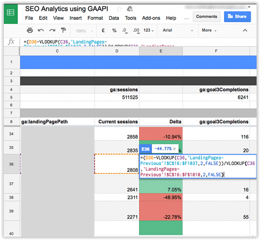
Task: Select the green delta cell in row 40
Action: point(161,228)
